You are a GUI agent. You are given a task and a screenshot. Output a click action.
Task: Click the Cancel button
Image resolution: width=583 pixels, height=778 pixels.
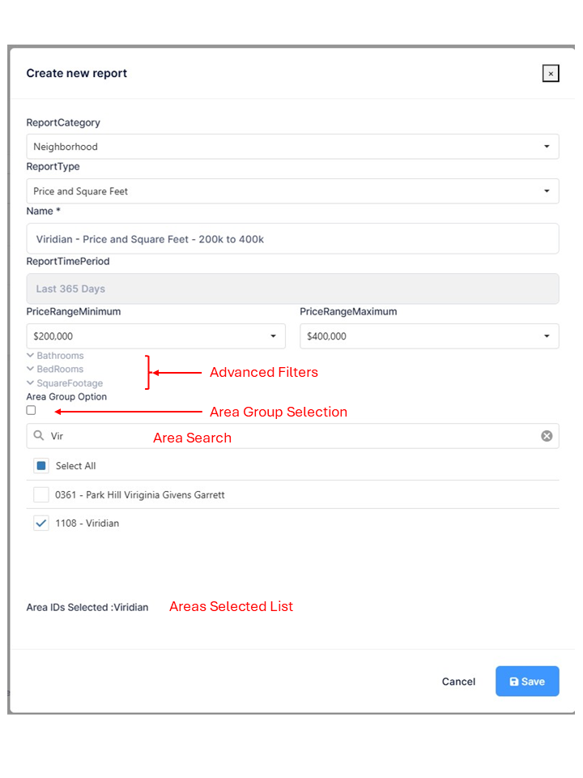(x=458, y=682)
